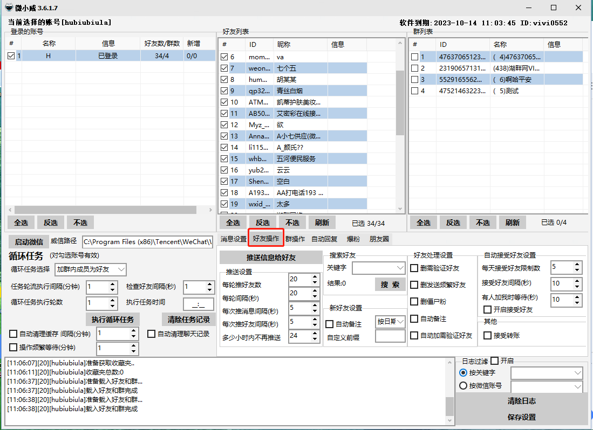The width and height of the screenshot is (593, 430).
Task: Check the 测试 group row checkbox
Action: click(x=414, y=91)
